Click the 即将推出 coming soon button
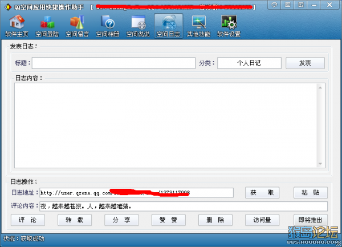This screenshot has height=247, width=342. click(x=311, y=220)
